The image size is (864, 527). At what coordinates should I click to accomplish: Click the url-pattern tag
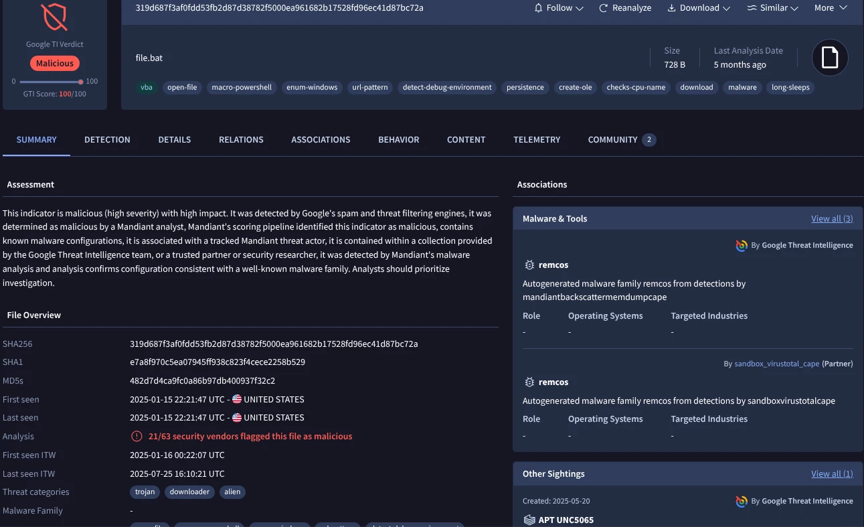tap(370, 87)
